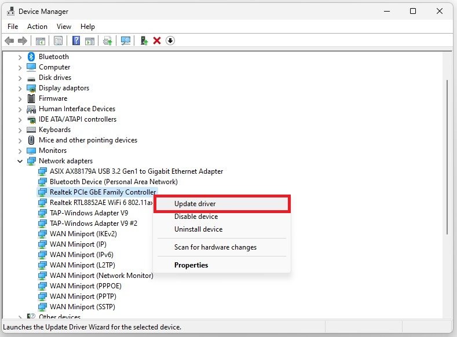Choose Scan for hardware changes in context menu

coord(222,247)
